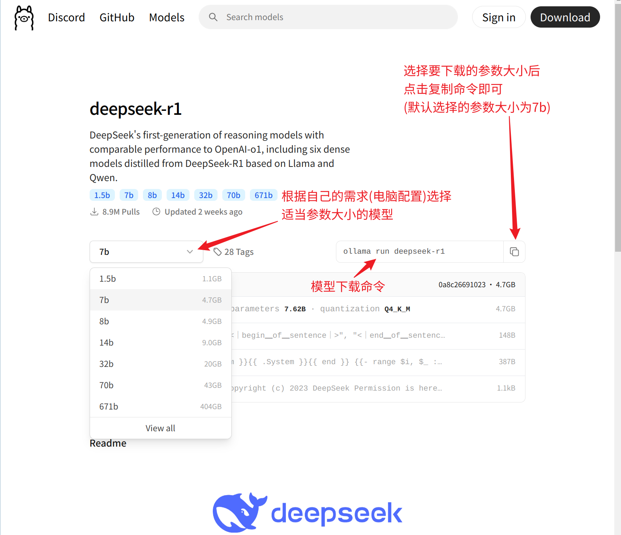This screenshot has width=621, height=535.
Task: Click the Download button
Action: coord(565,17)
